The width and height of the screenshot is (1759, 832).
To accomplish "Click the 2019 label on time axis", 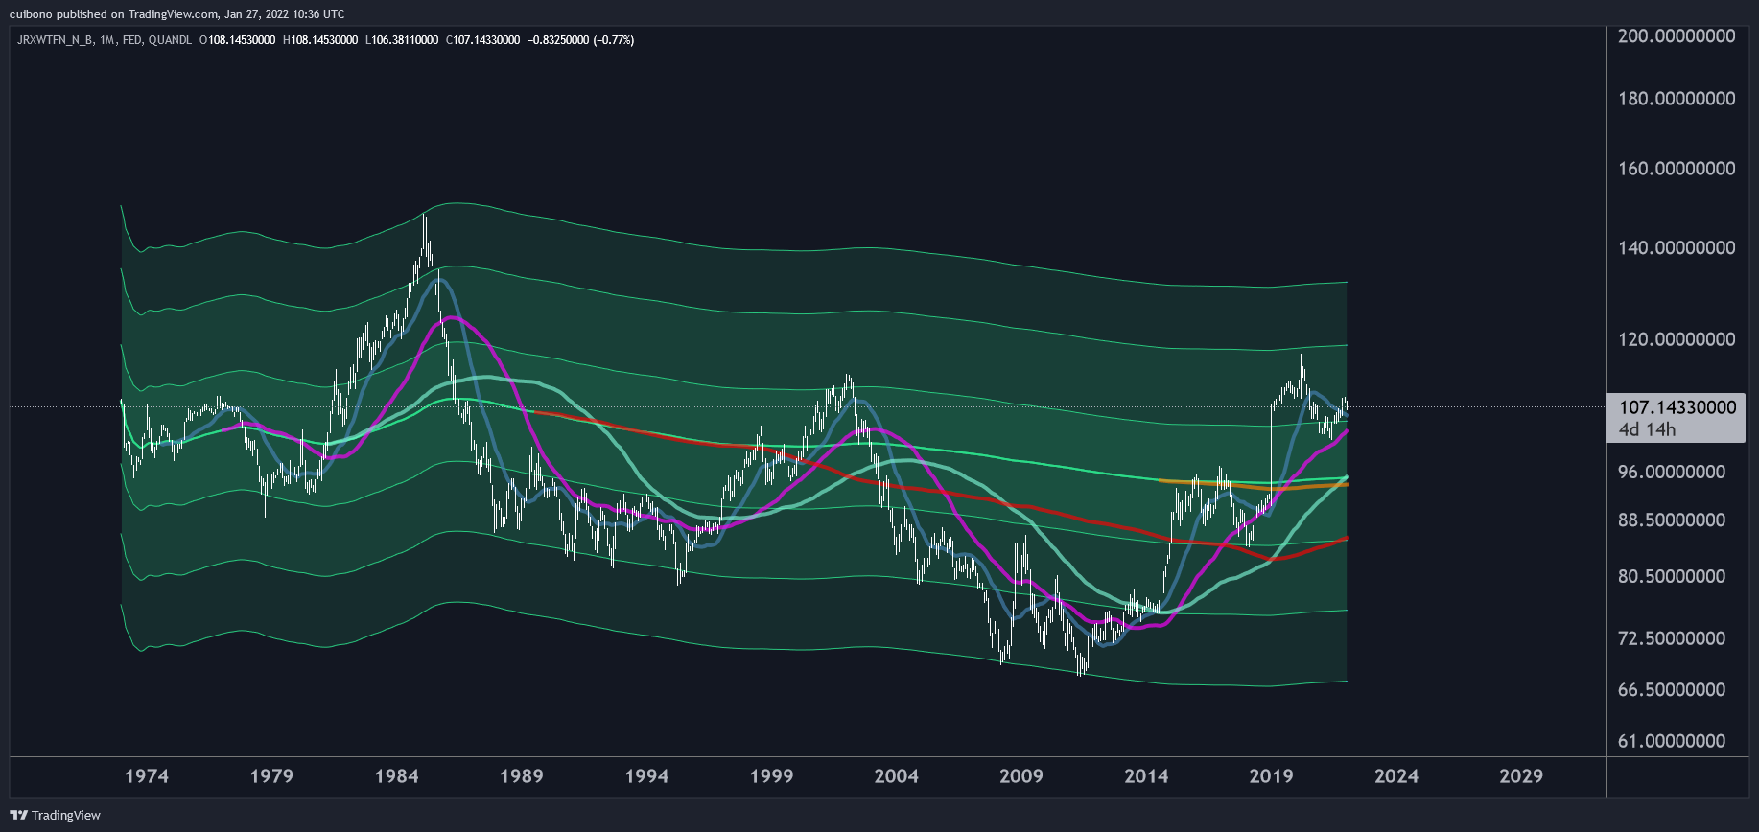I will [x=1271, y=776].
